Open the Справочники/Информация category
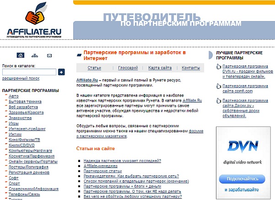275x200 pixels. (33, 189)
